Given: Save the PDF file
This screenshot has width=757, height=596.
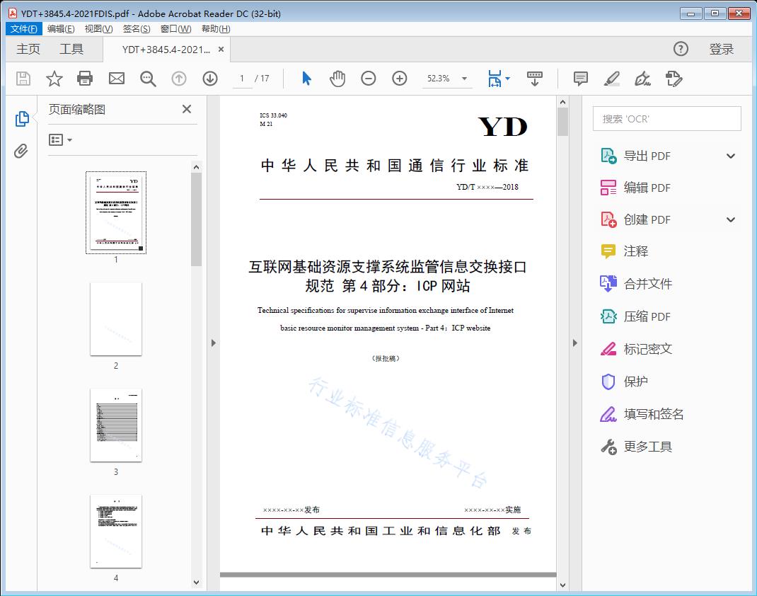Looking at the screenshot, I should click(22, 79).
